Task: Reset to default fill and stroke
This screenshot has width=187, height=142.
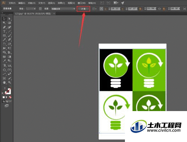Action: tap(3, 93)
